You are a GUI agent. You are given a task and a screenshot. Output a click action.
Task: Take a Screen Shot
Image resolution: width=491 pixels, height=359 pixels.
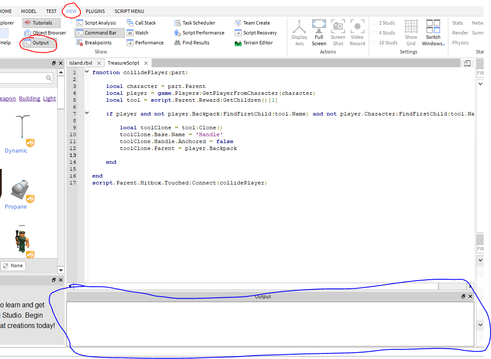click(338, 33)
